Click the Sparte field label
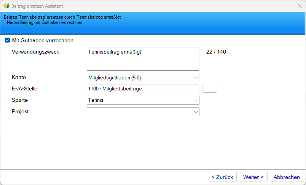 (20, 100)
